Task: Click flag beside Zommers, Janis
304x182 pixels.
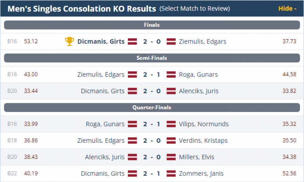Action: [x=171, y=174]
